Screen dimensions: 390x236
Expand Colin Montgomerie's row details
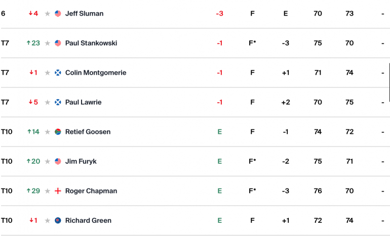195,72
